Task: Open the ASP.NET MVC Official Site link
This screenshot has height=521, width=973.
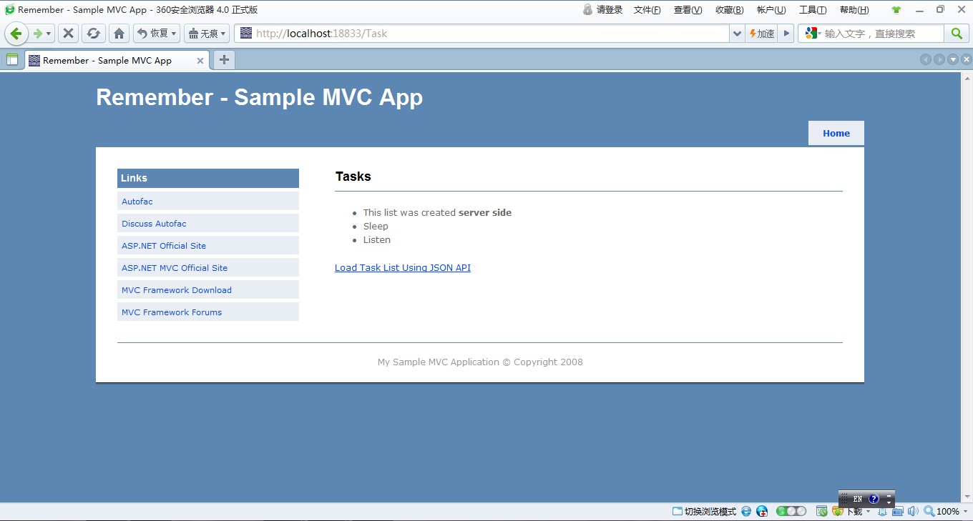Action: [x=174, y=267]
